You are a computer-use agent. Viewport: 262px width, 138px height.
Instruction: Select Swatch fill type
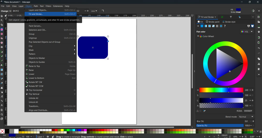[221, 26]
